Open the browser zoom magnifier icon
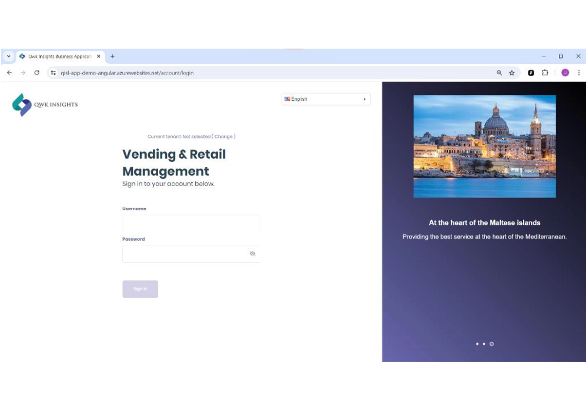The height and width of the screenshot is (399, 586). 499,73
